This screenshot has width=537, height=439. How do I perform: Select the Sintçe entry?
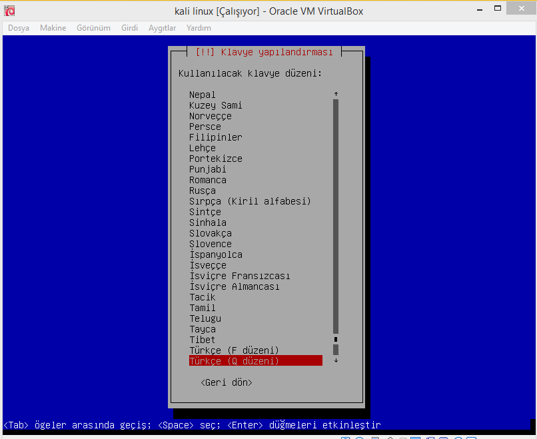205,212
